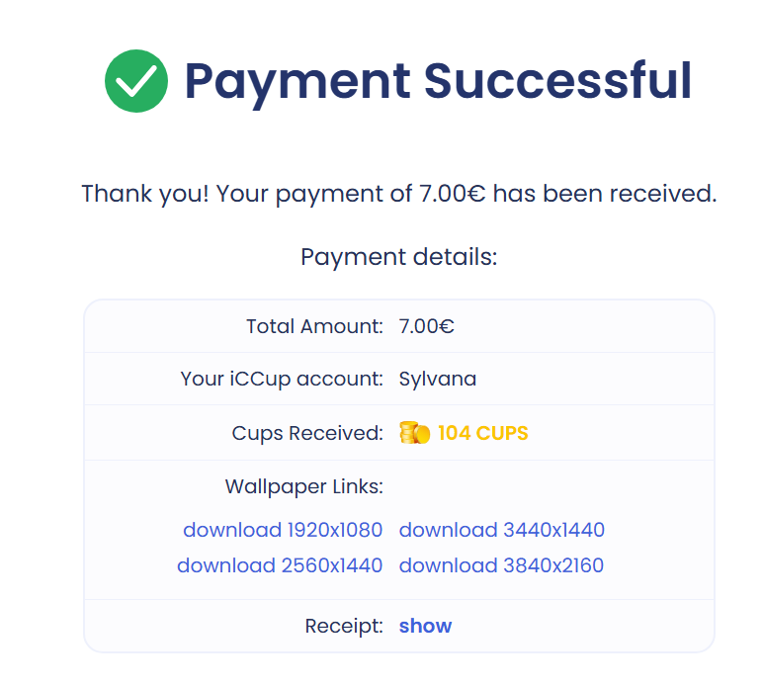Click the thank you payment message
Image resolution: width=763 pixels, height=687 pixels.
[399, 194]
